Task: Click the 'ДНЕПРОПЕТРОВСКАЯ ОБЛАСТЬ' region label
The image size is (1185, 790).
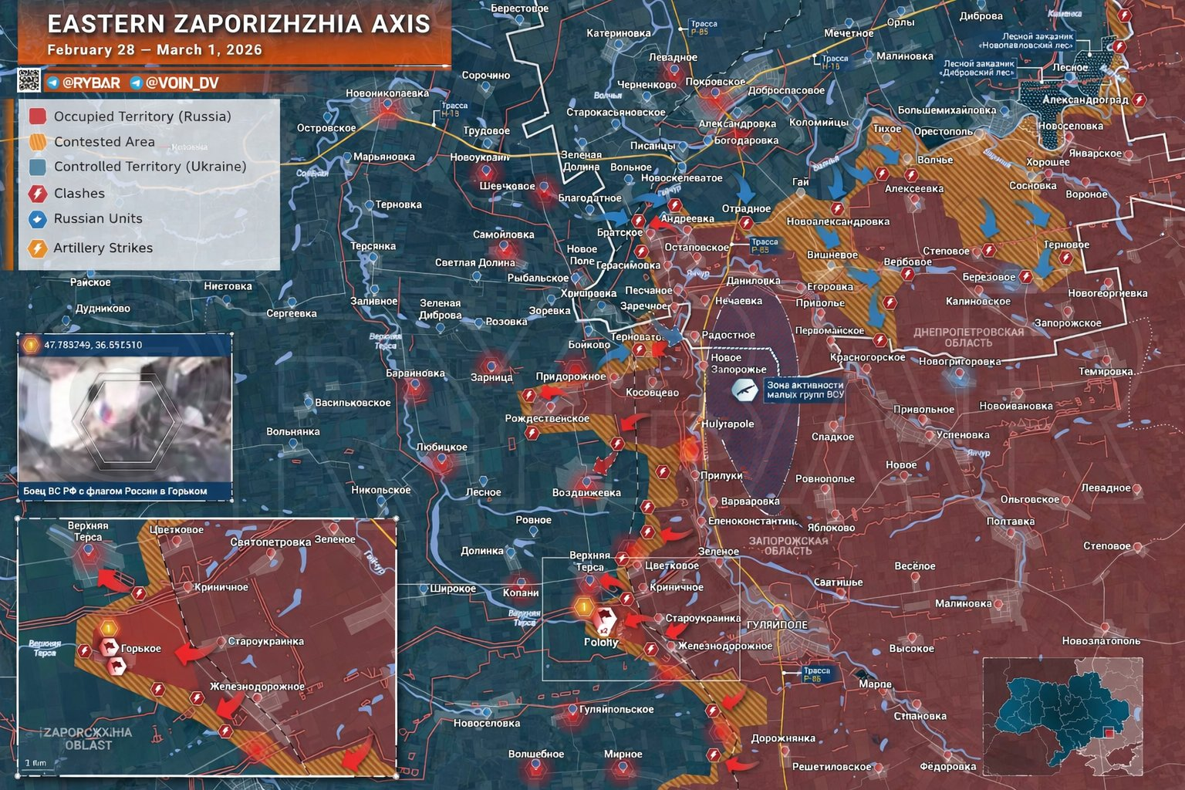Action: 969,337
